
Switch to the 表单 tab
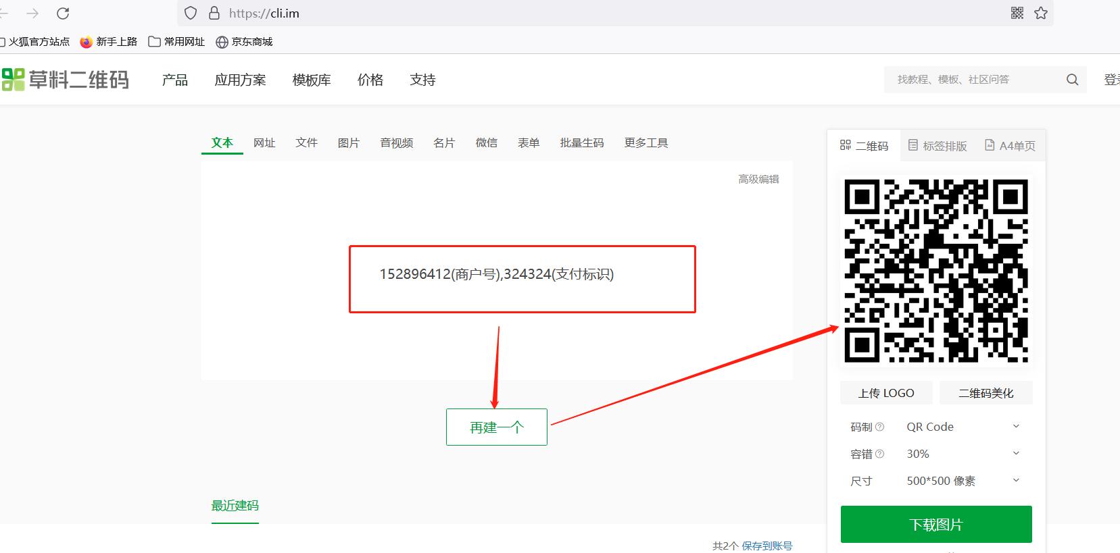pos(529,142)
